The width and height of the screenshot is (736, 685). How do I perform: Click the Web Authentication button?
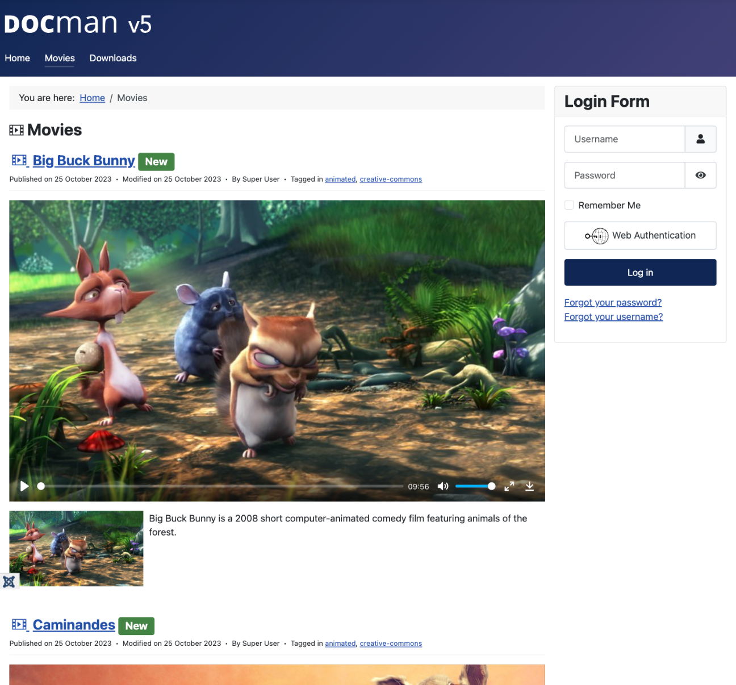(x=640, y=235)
